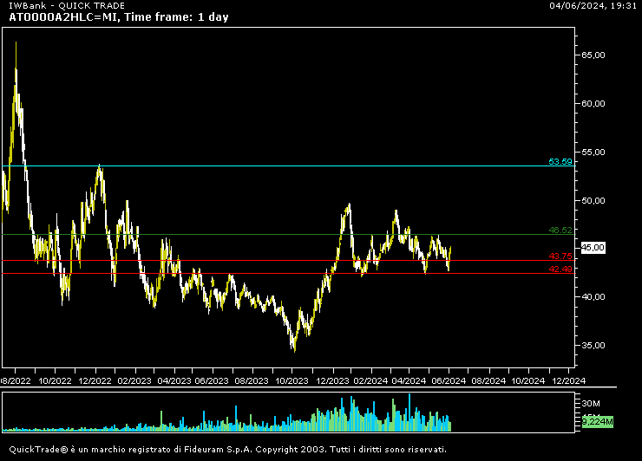The height and width of the screenshot is (461, 642).
Task: Click the 50,00 price axis label
Action: tap(593, 200)
